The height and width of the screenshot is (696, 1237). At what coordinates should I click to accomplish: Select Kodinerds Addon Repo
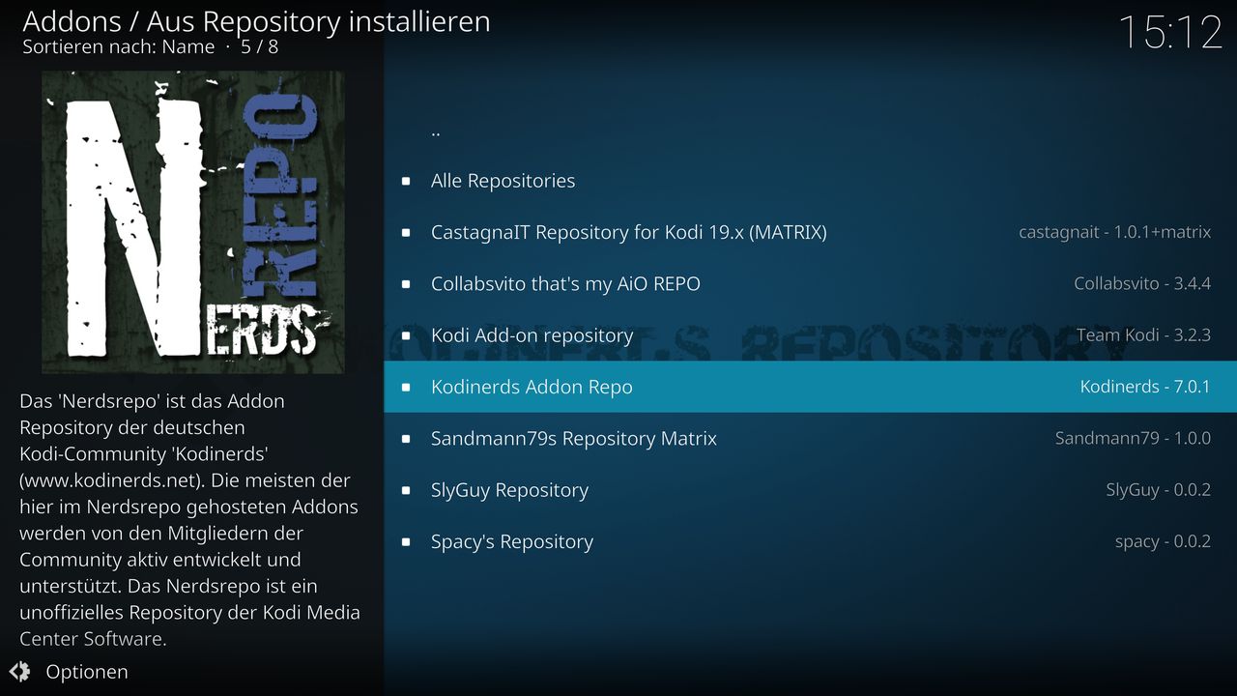810,387
